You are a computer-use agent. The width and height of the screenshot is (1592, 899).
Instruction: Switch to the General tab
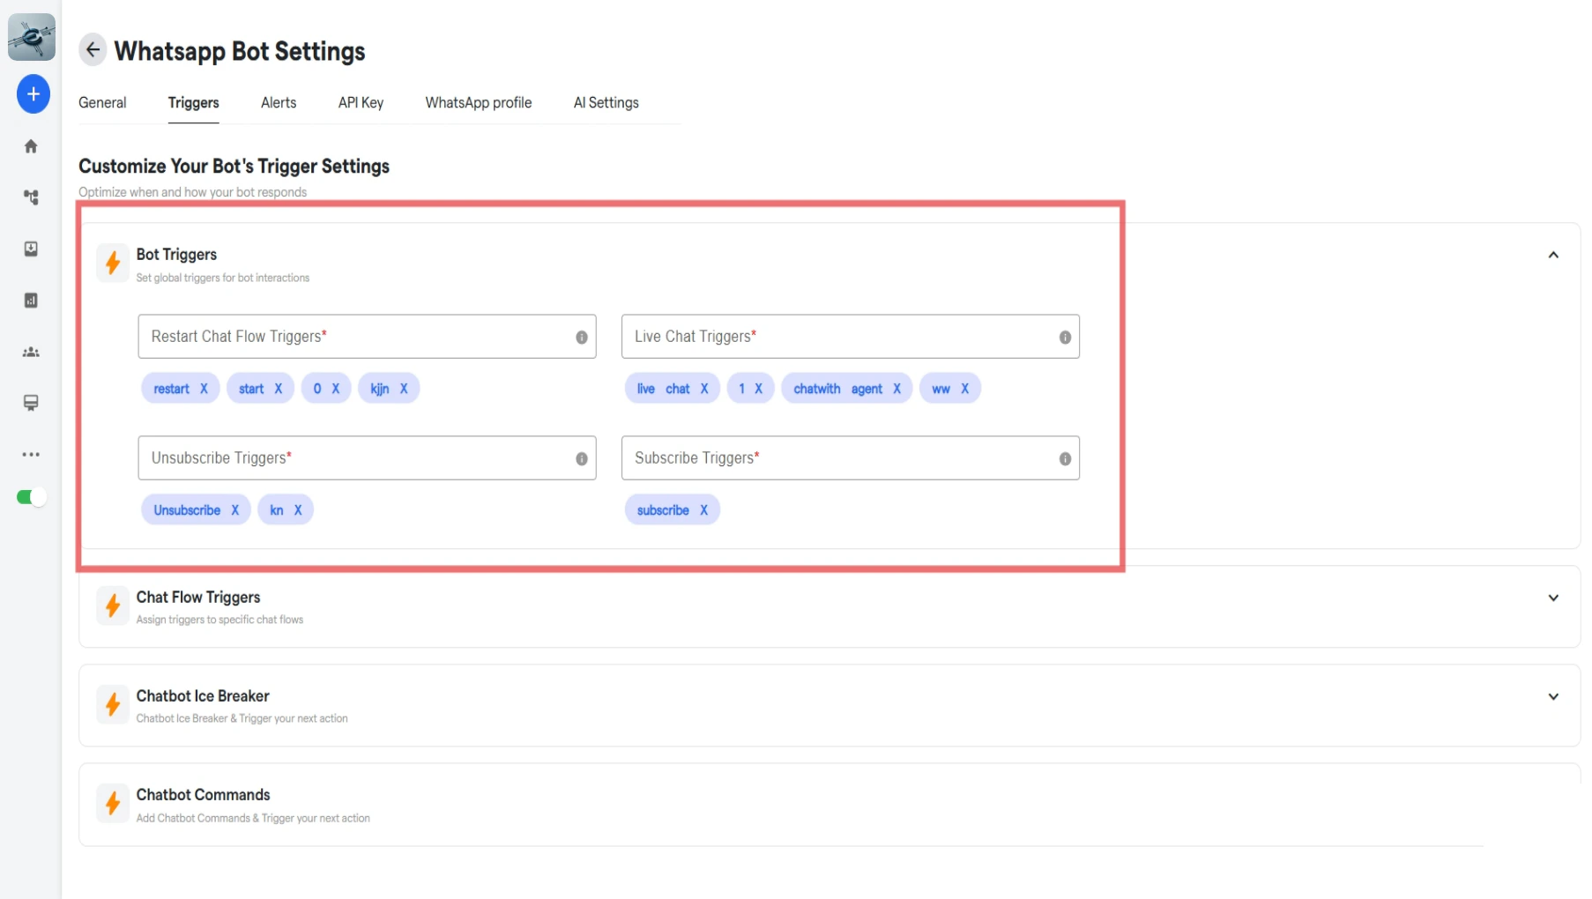pos(102,102)
